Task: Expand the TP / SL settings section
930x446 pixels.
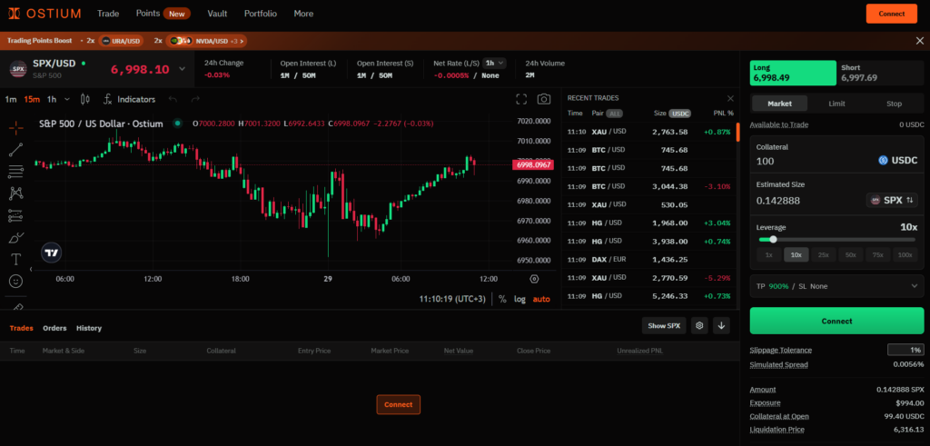Action: coord(914,286)
